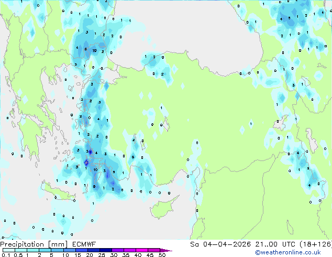The height and width of the screenshot is (257, 332).
Task: Click the over-50 mm legend arrow tip
Action: click(x=166, y=250)
